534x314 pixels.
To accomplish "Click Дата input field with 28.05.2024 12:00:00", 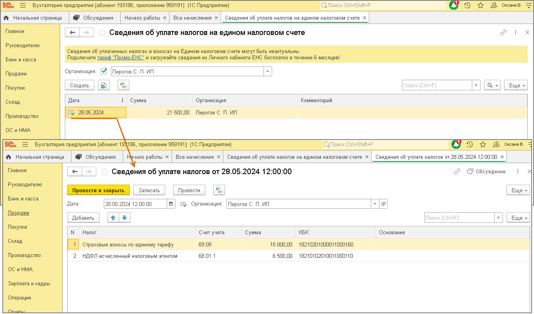I will (136, 204).
